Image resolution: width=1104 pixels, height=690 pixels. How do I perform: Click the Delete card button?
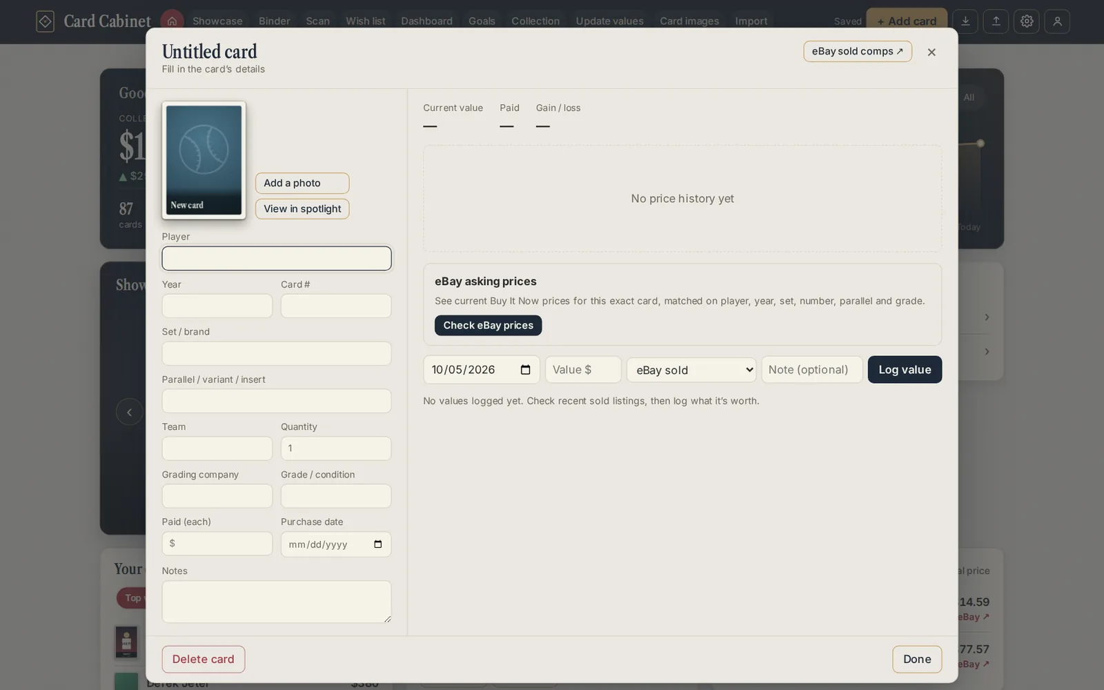point(204,659)
